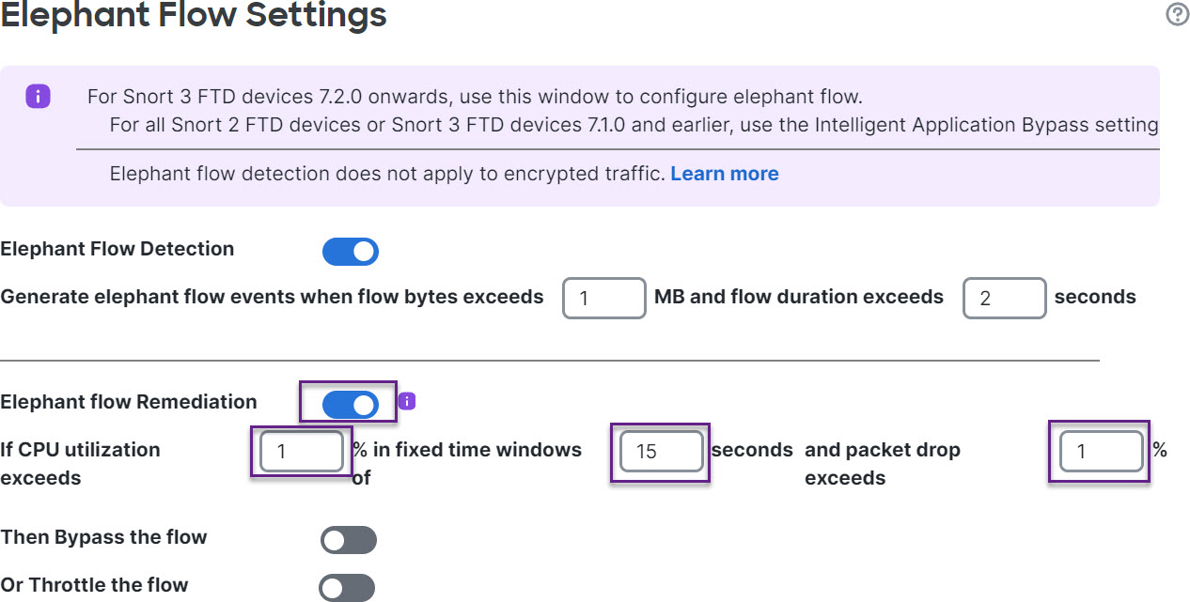Click the flow bytes MB input field
Screen dimensions: 1190x602
pos(603,299)
